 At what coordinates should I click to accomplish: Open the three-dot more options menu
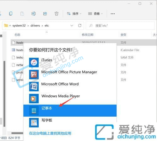[113, 14]
